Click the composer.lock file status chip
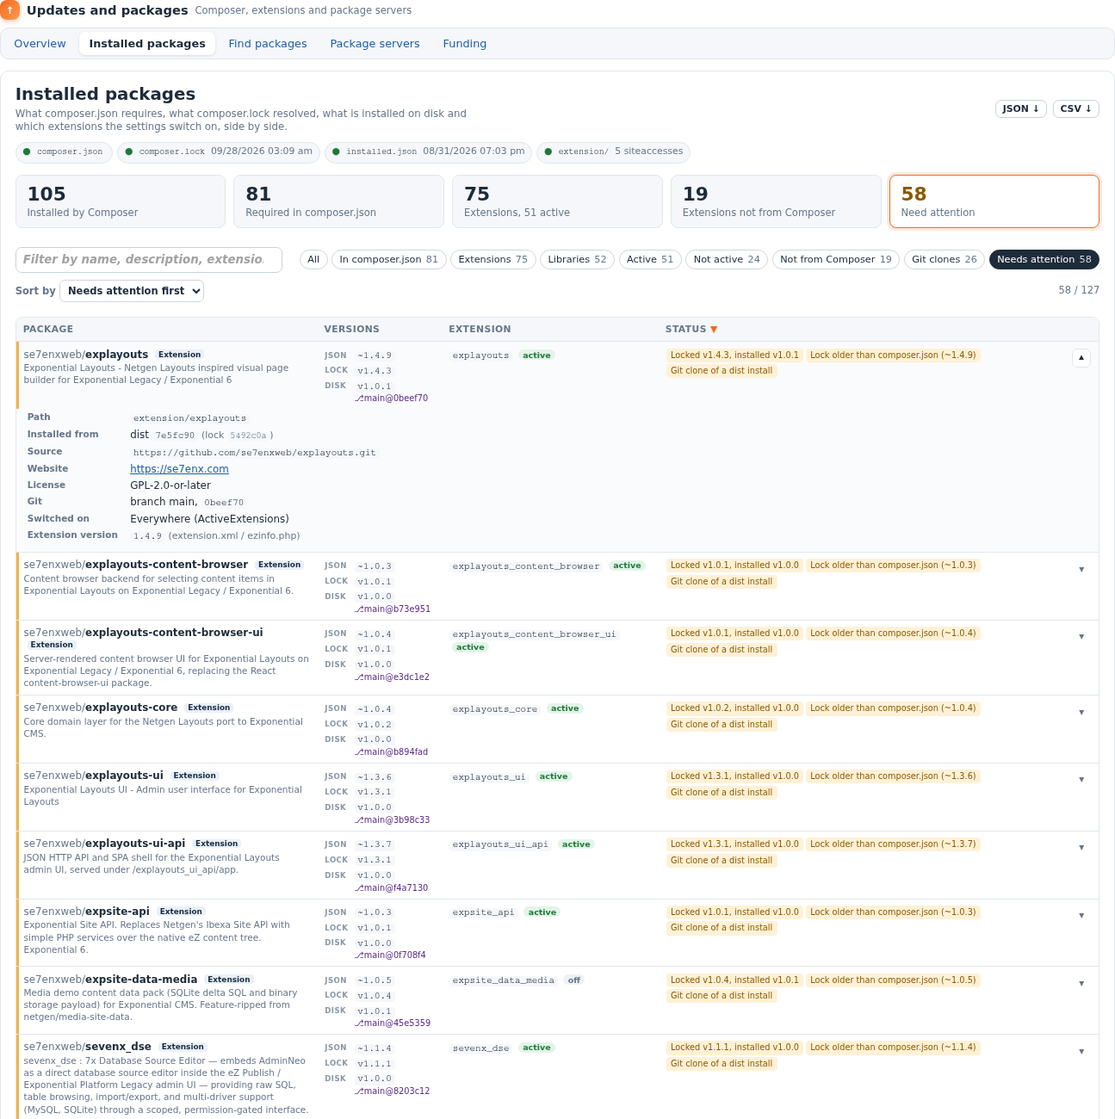1115x1119 pixels. click(219, 152)
